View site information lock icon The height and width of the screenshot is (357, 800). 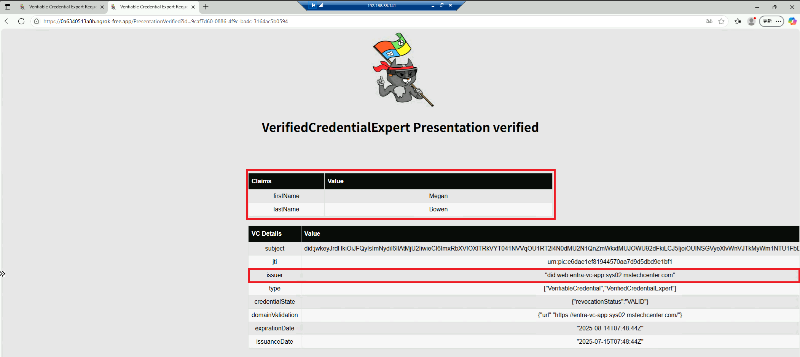37,21
